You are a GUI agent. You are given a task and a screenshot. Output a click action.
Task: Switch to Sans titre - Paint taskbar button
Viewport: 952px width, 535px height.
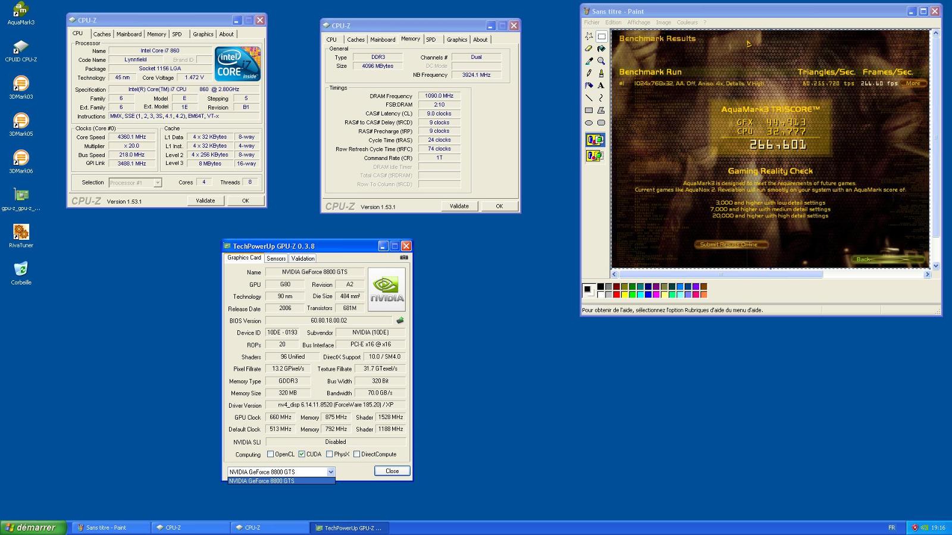[x=111, y=528]
